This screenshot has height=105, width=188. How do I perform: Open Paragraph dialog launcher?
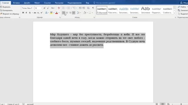click(94, 17)
